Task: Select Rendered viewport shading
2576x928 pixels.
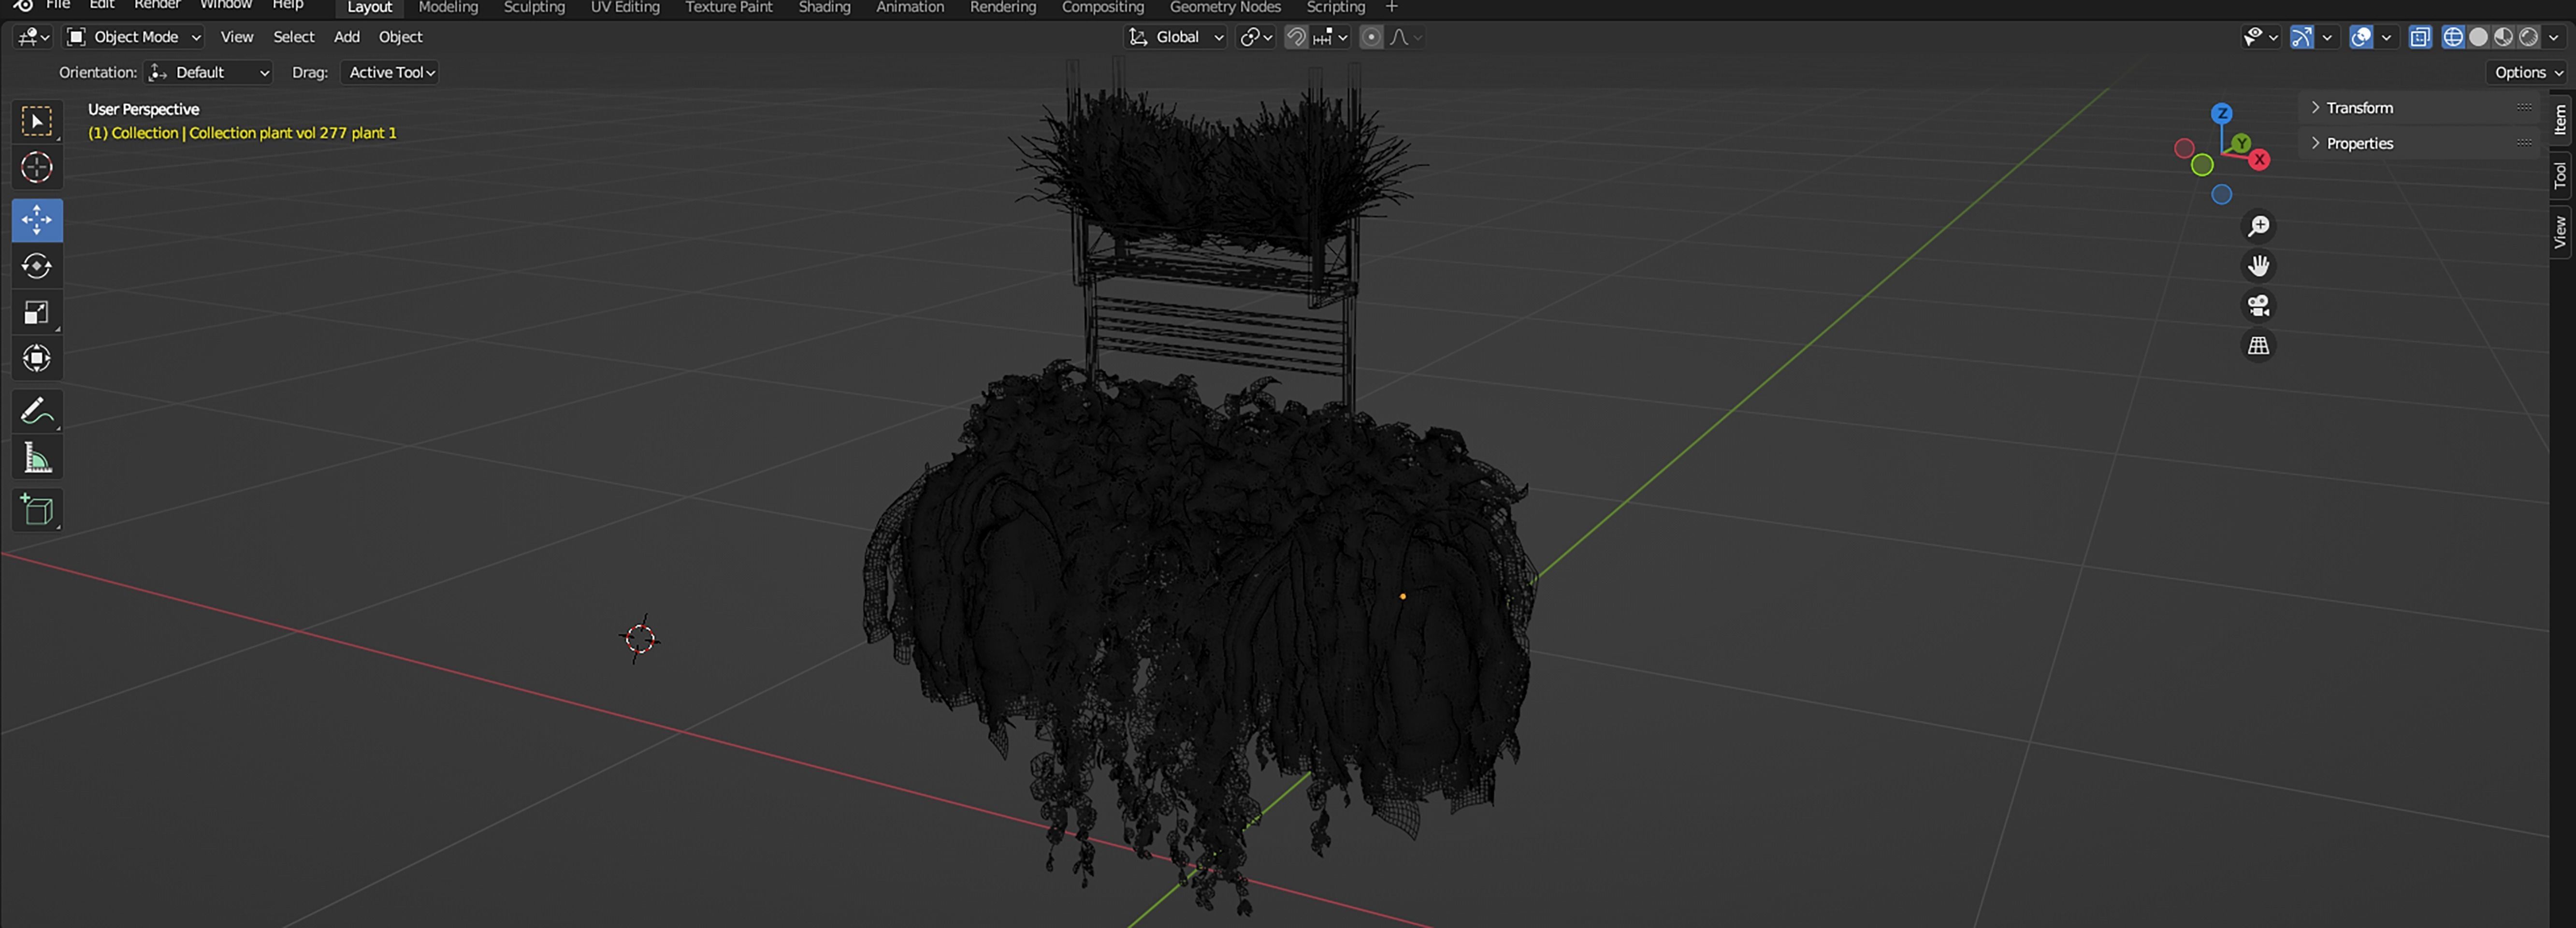Action: coord(2528,37)
